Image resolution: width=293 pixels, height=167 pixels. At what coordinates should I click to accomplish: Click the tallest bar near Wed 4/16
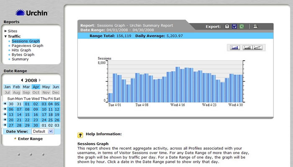point(177,85)
